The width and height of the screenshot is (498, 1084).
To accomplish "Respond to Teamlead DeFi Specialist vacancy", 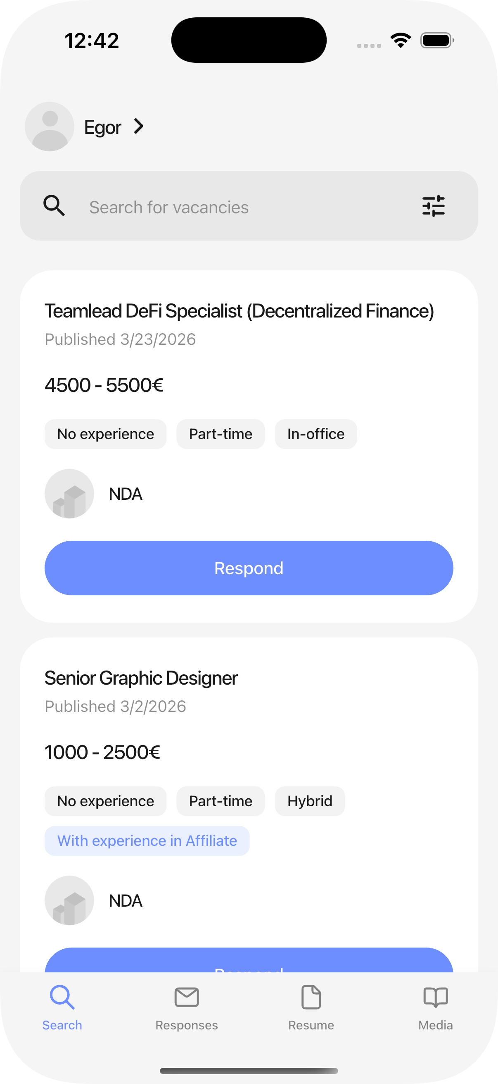I will (x=249, y=568).
